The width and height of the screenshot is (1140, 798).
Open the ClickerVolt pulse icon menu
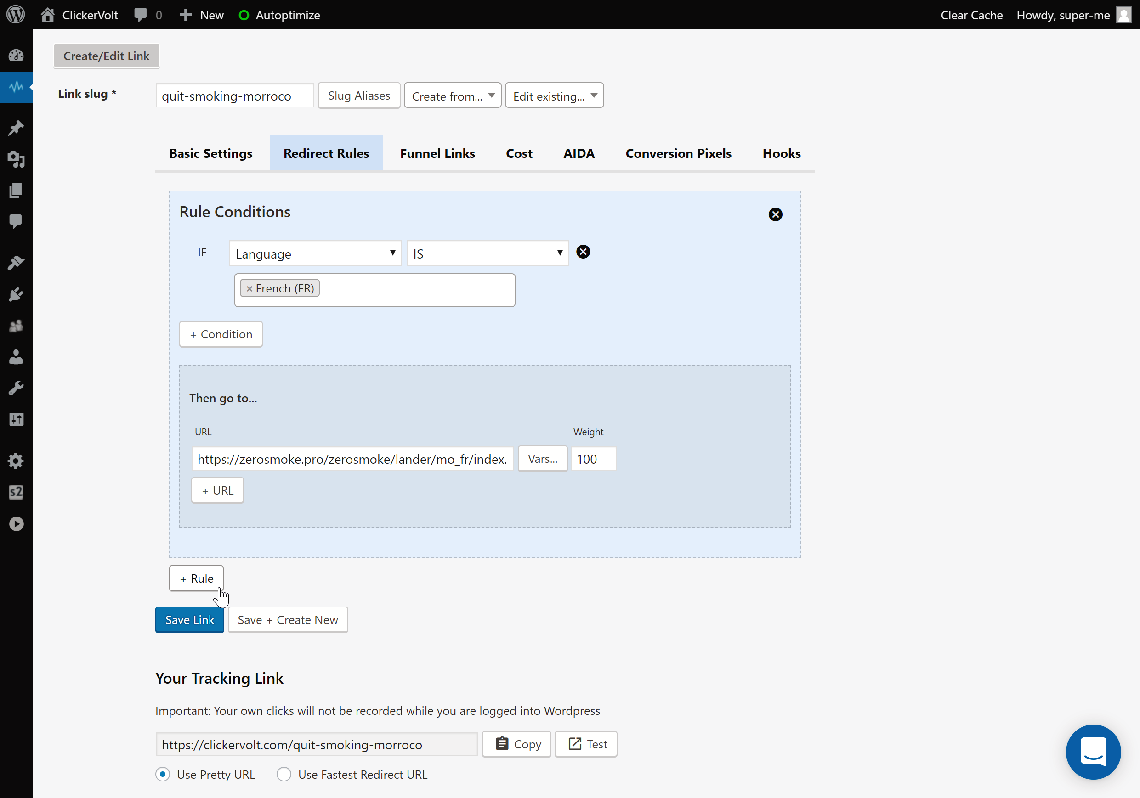click(x=17, y=87)
